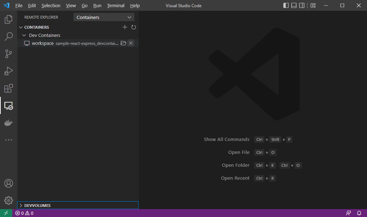Click the REMOTE EXPLORER panel title

[x=41, y=17]
